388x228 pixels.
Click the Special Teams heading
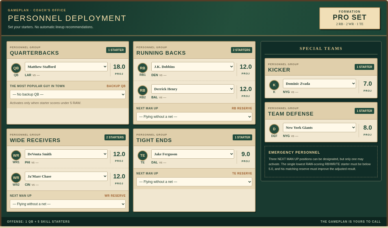pos(321,48)
